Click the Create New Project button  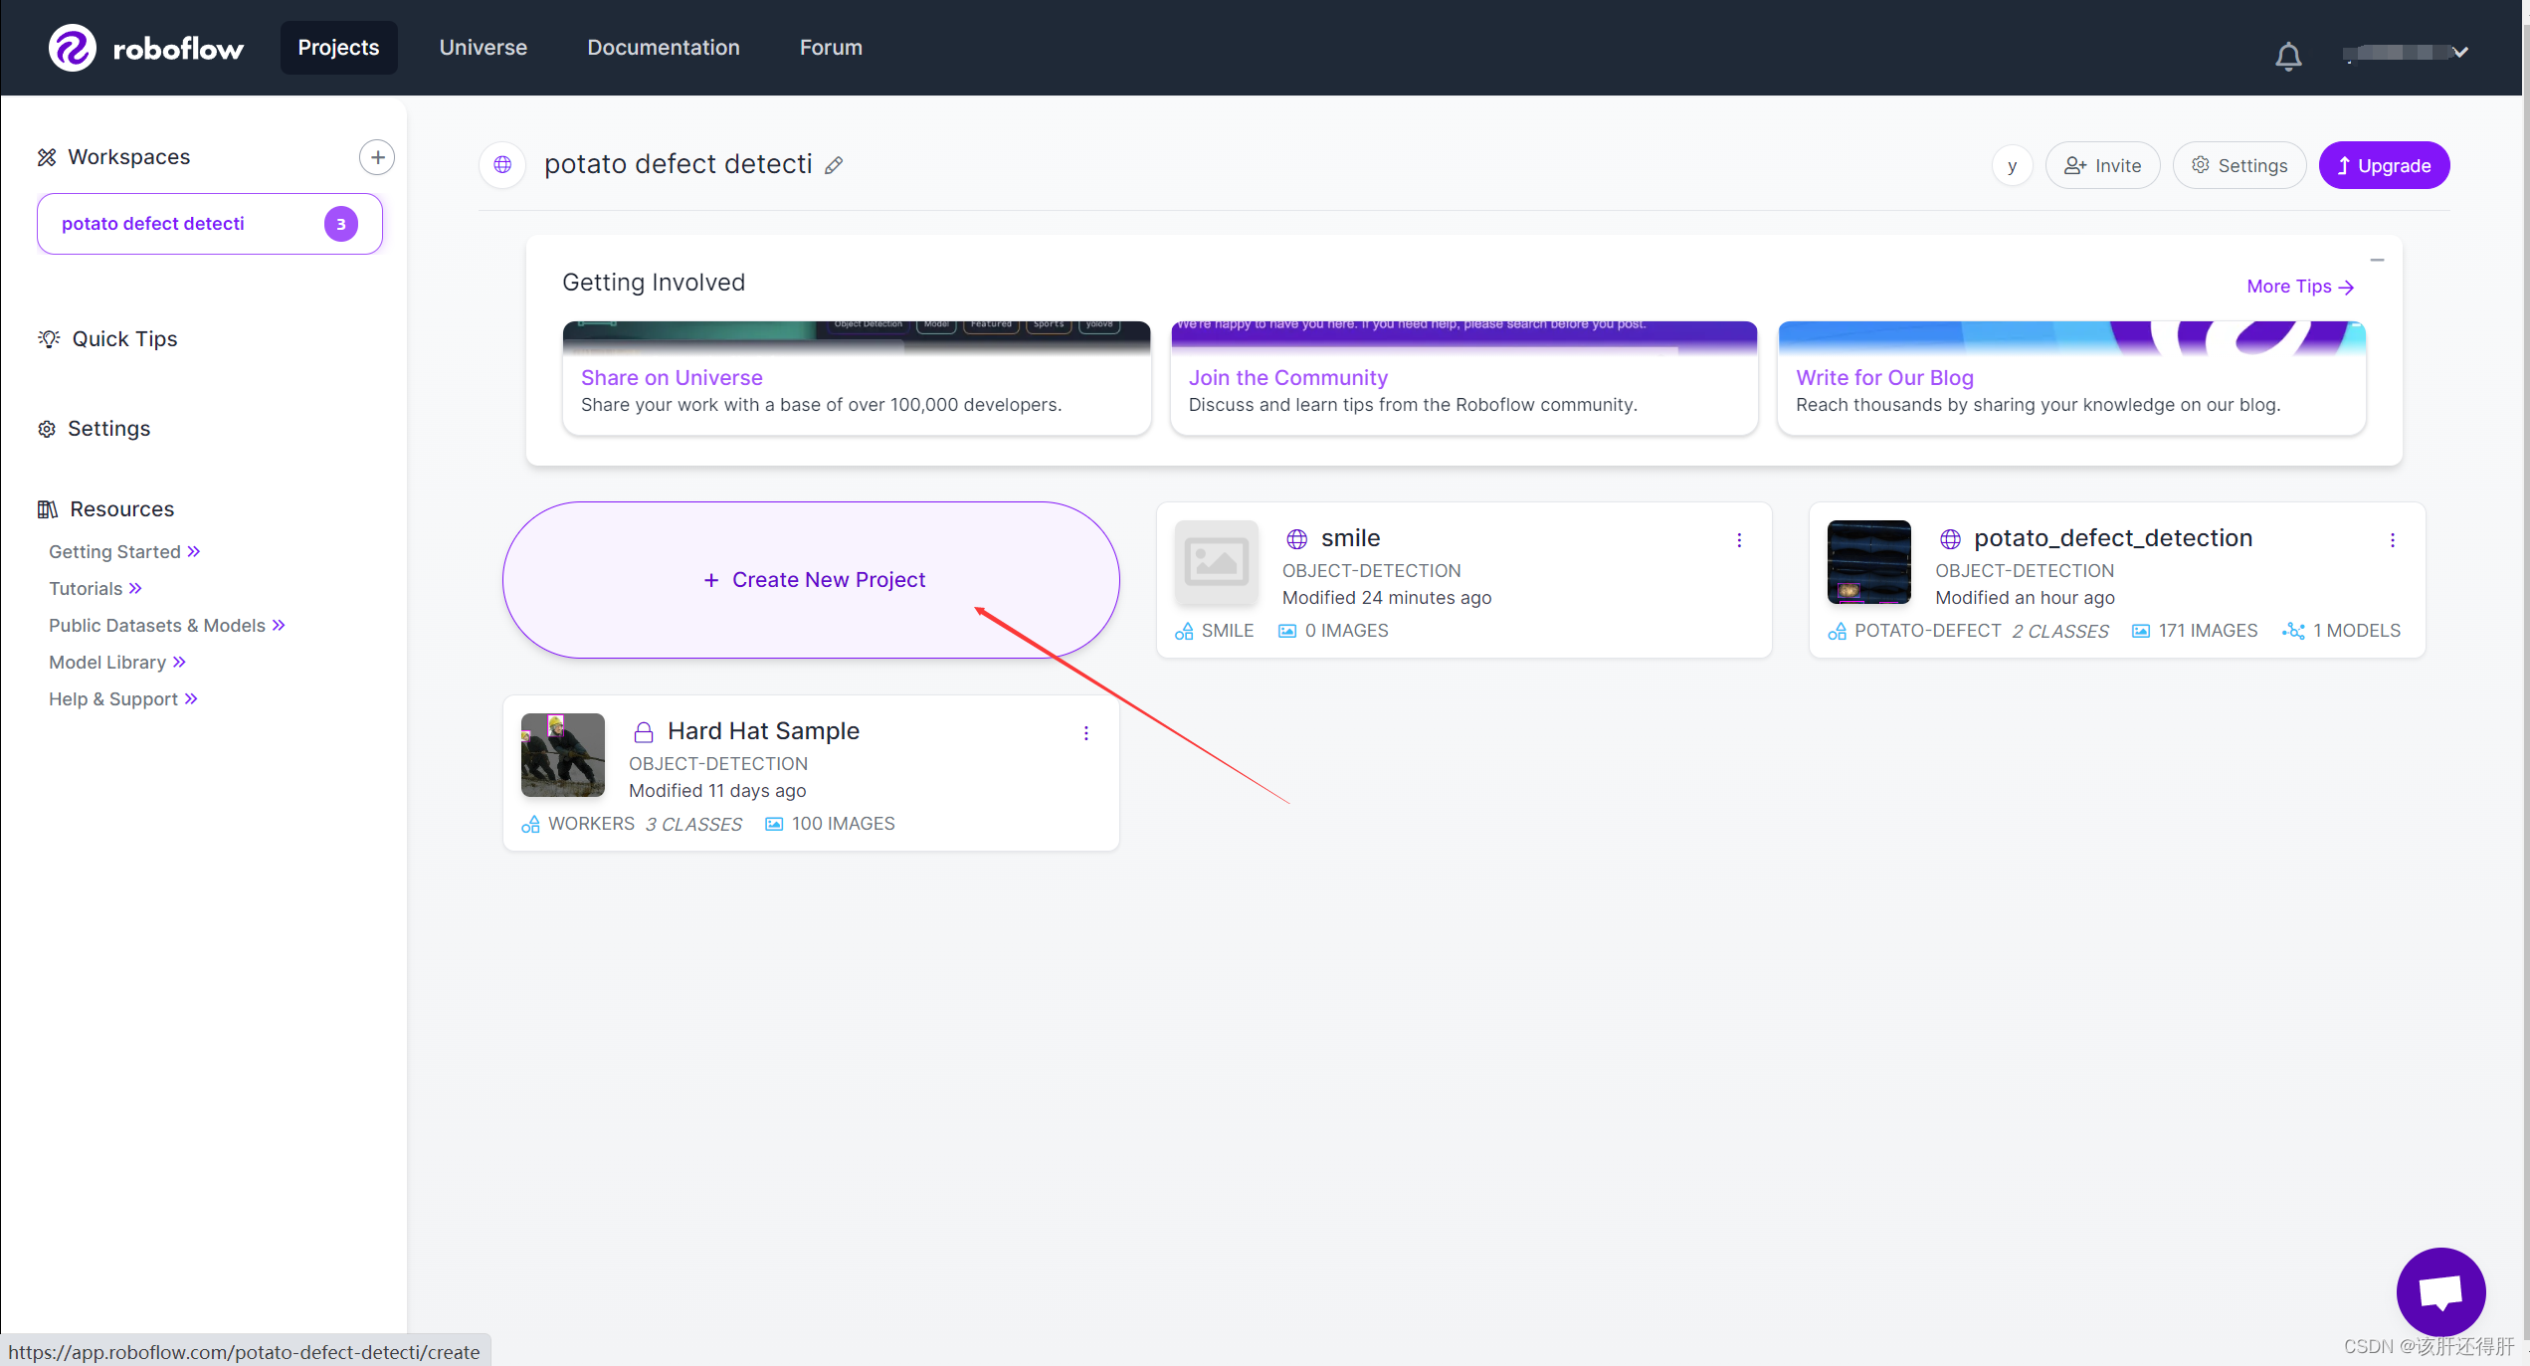(812, 580)
